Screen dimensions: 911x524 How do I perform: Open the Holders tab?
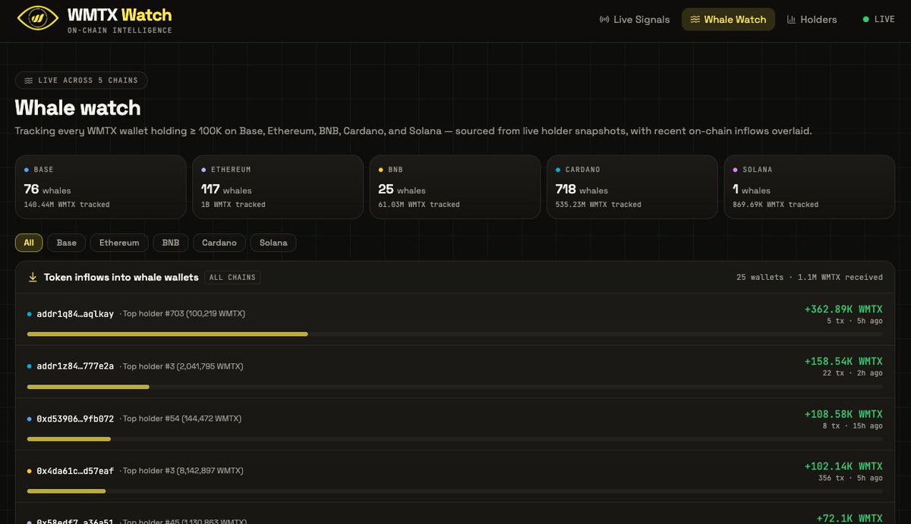coord(812,20)
